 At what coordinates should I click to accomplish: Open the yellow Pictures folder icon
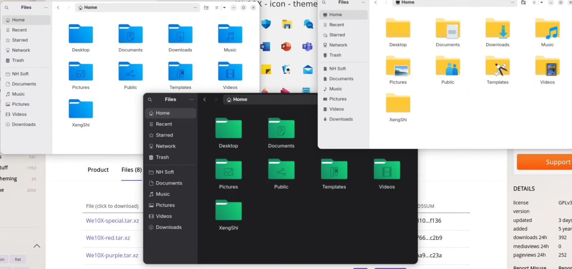tap(398, 67)
